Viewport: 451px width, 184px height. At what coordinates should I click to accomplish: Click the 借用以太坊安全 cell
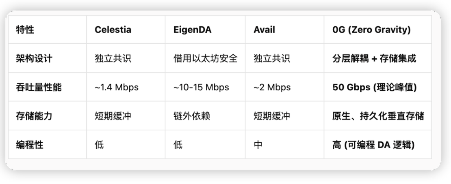pyautogui.click(x=206, y=58)
